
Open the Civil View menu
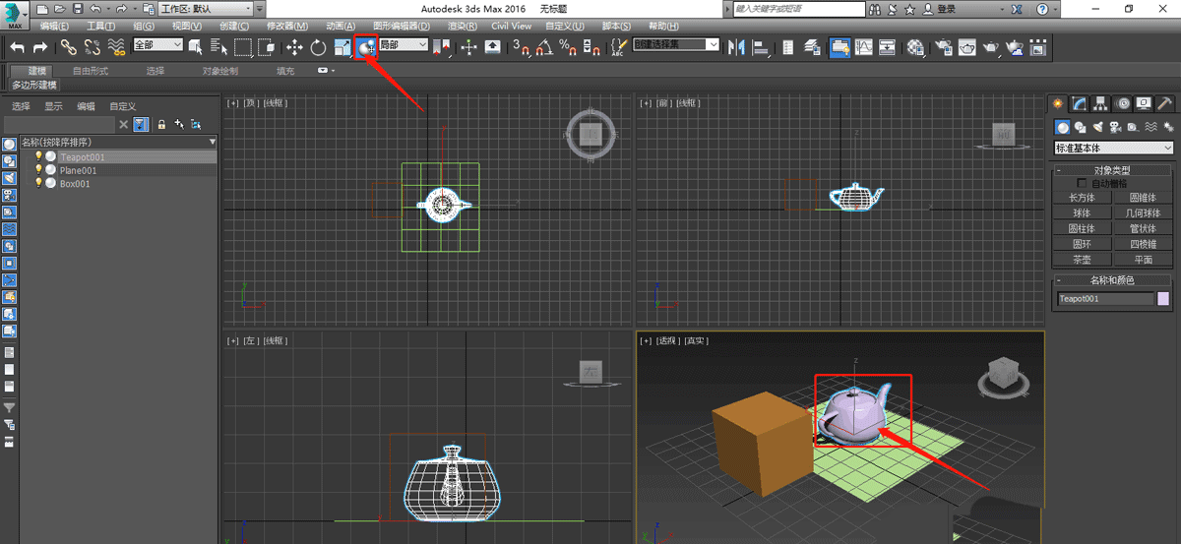[511, 26]
